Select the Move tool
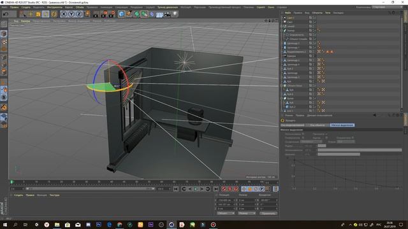Image resolution: width=408 pixels, height=229 pixels. pos(31,14)
